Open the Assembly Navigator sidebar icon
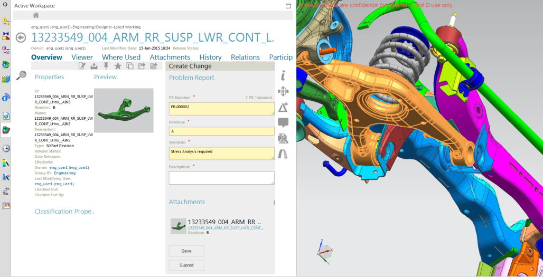The width and height of the screenshot is (543, 277). tap(6, 22)
